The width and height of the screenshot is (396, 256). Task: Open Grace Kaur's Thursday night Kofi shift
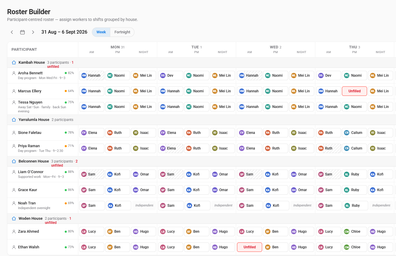click(x=380, y=190)
